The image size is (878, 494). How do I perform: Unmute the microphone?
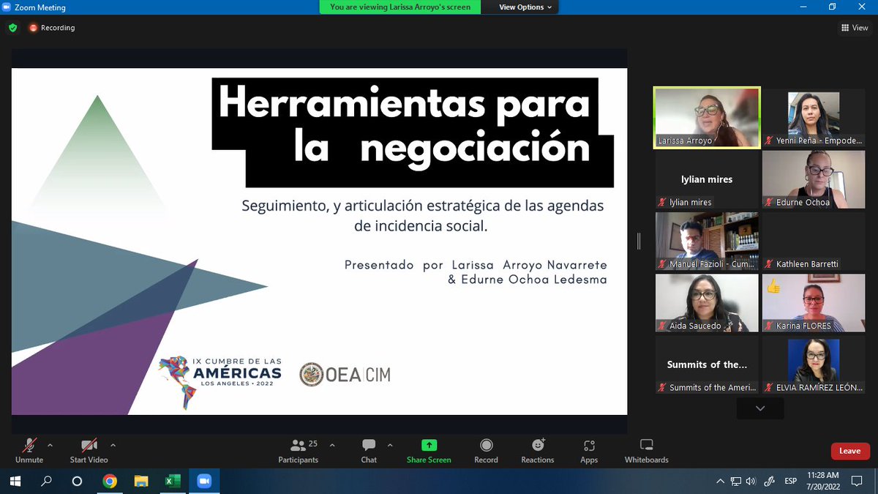pos(29,450)
